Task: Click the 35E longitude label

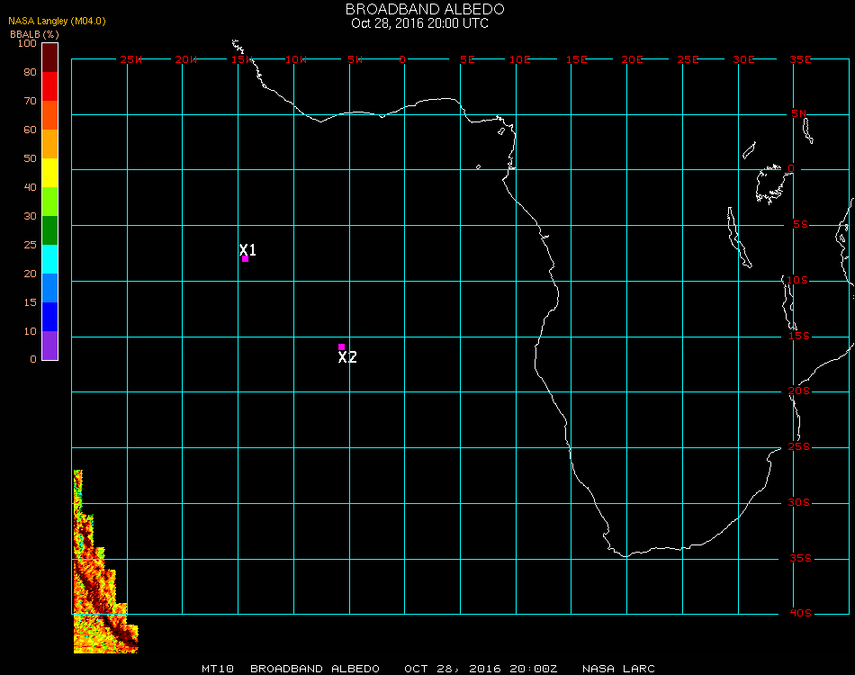Action: [x=800, y=59]
